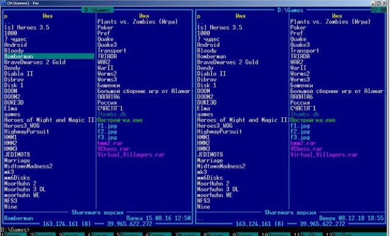This screenshot has width=390, height=236.
Task: Select NFS3 folder in the left panel
Action: click(11, 201)
